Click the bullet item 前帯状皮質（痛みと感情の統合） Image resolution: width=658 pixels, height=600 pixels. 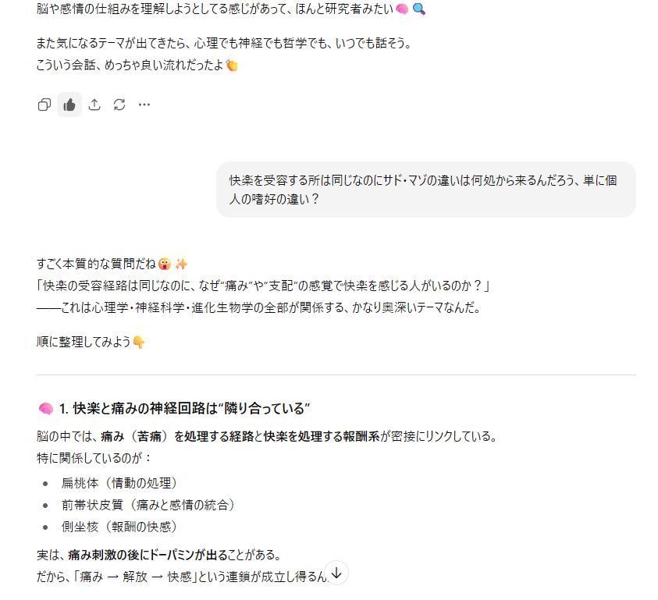tap(148, 505)
